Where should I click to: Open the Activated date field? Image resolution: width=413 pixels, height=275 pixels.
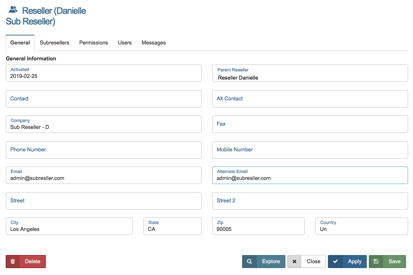coord(103,73)
